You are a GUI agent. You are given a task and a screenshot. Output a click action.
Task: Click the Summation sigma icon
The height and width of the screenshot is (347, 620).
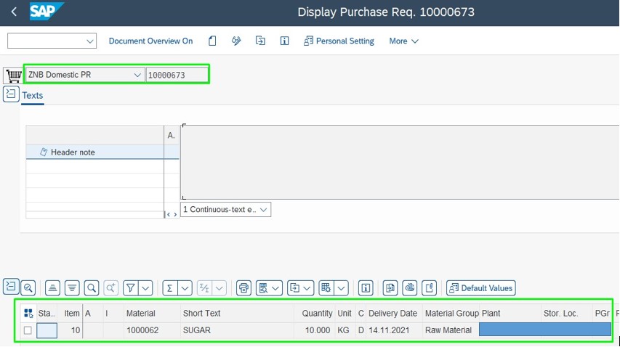click(169, 288)
